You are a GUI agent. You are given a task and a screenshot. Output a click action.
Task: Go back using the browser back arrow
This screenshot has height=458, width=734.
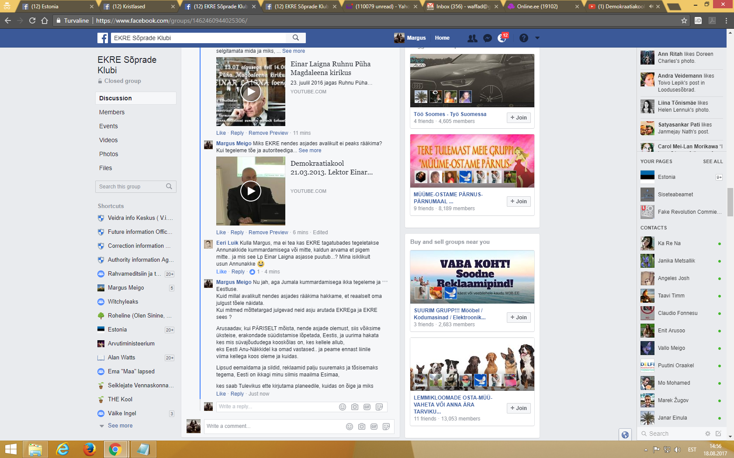(x=8, y=21)
